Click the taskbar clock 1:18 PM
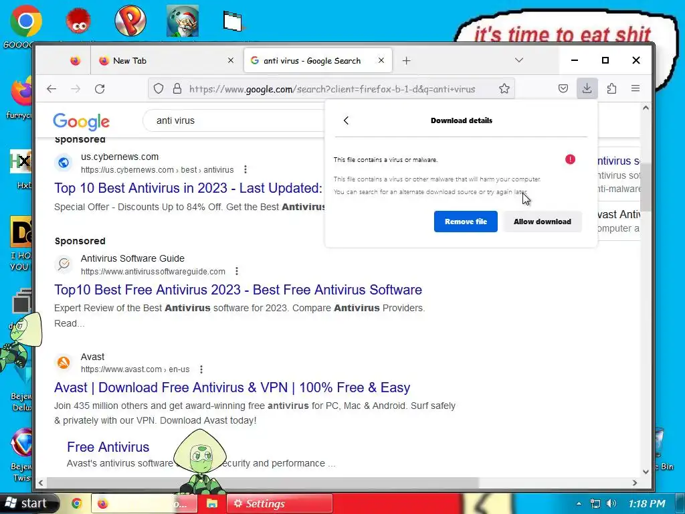 (647, 504)
